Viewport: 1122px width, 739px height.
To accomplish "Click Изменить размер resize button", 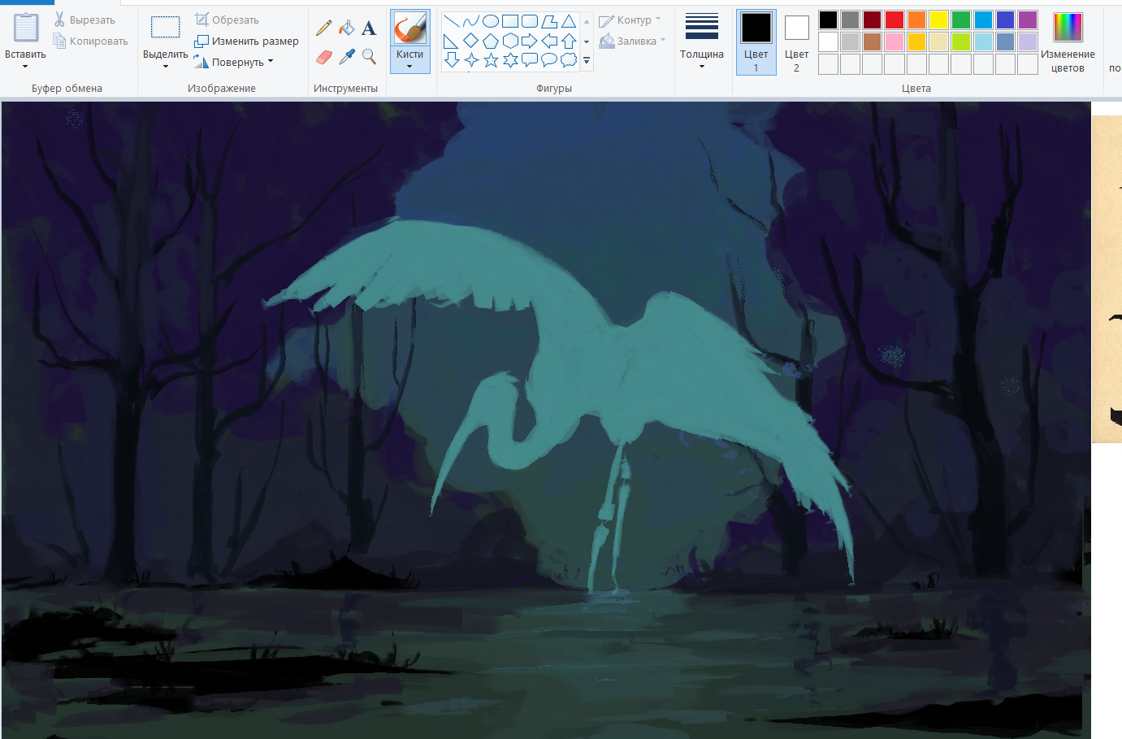I will [x=246, y=41].
